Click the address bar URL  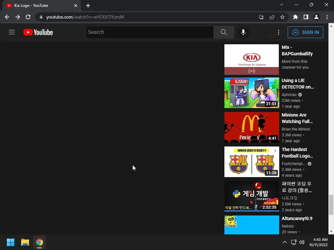click(85, 17)
